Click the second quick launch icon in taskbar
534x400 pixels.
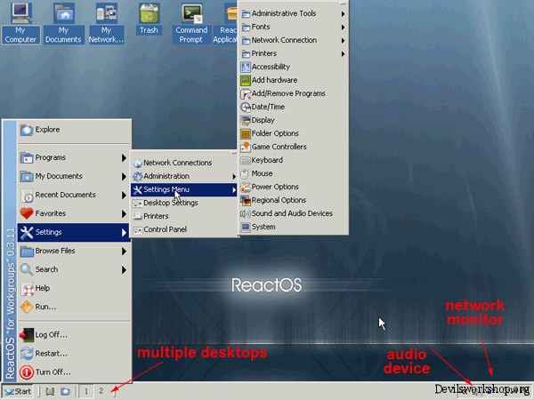[x=65, y=391]
